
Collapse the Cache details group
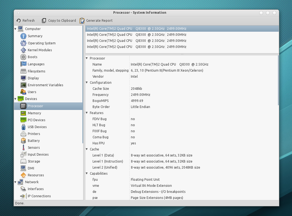pos(86,149)
